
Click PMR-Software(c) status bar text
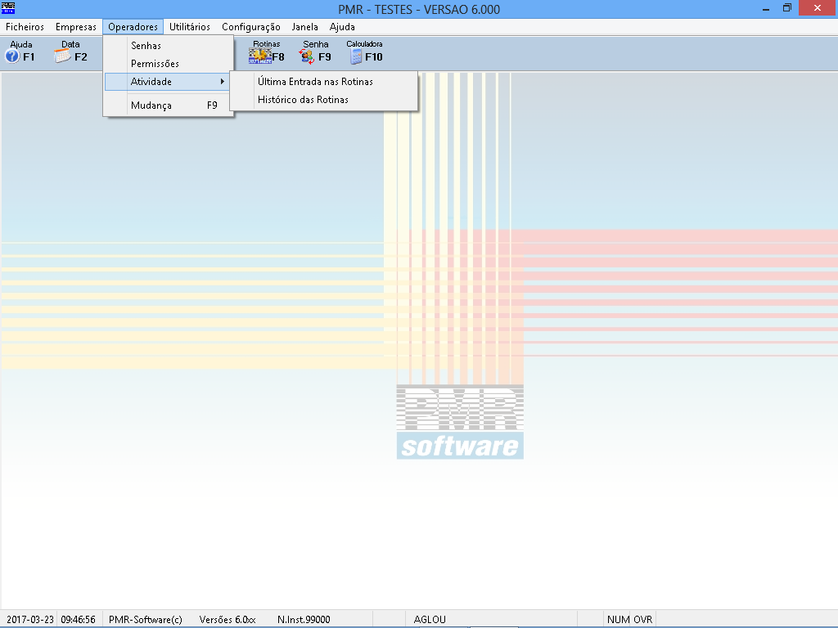click(x=146, y=620)
